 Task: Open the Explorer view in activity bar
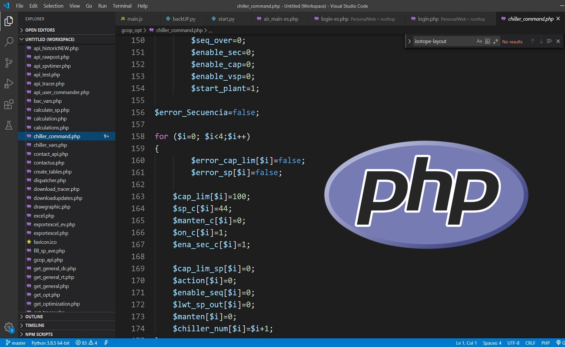click(x=9, y=21)
